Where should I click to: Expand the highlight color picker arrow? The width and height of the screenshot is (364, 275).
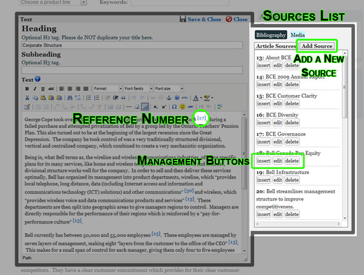click(x=212, y=98)
